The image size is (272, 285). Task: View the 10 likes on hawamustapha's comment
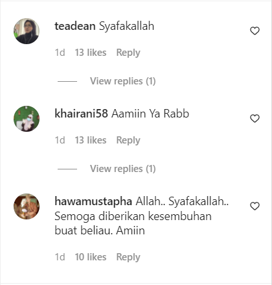pyautogui.click(x=91, y=257)
